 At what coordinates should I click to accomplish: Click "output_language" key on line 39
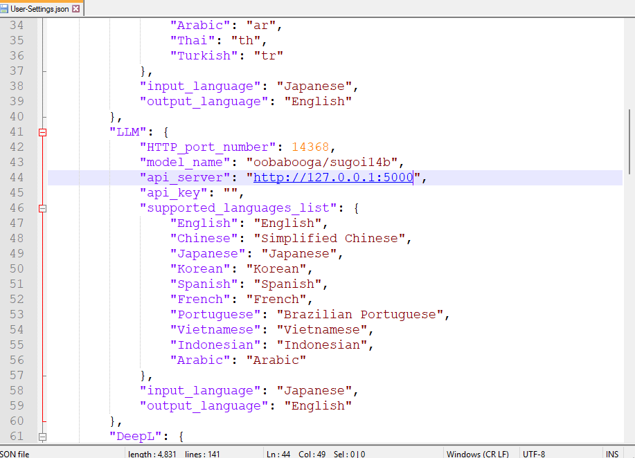click(x=204, y=101)
